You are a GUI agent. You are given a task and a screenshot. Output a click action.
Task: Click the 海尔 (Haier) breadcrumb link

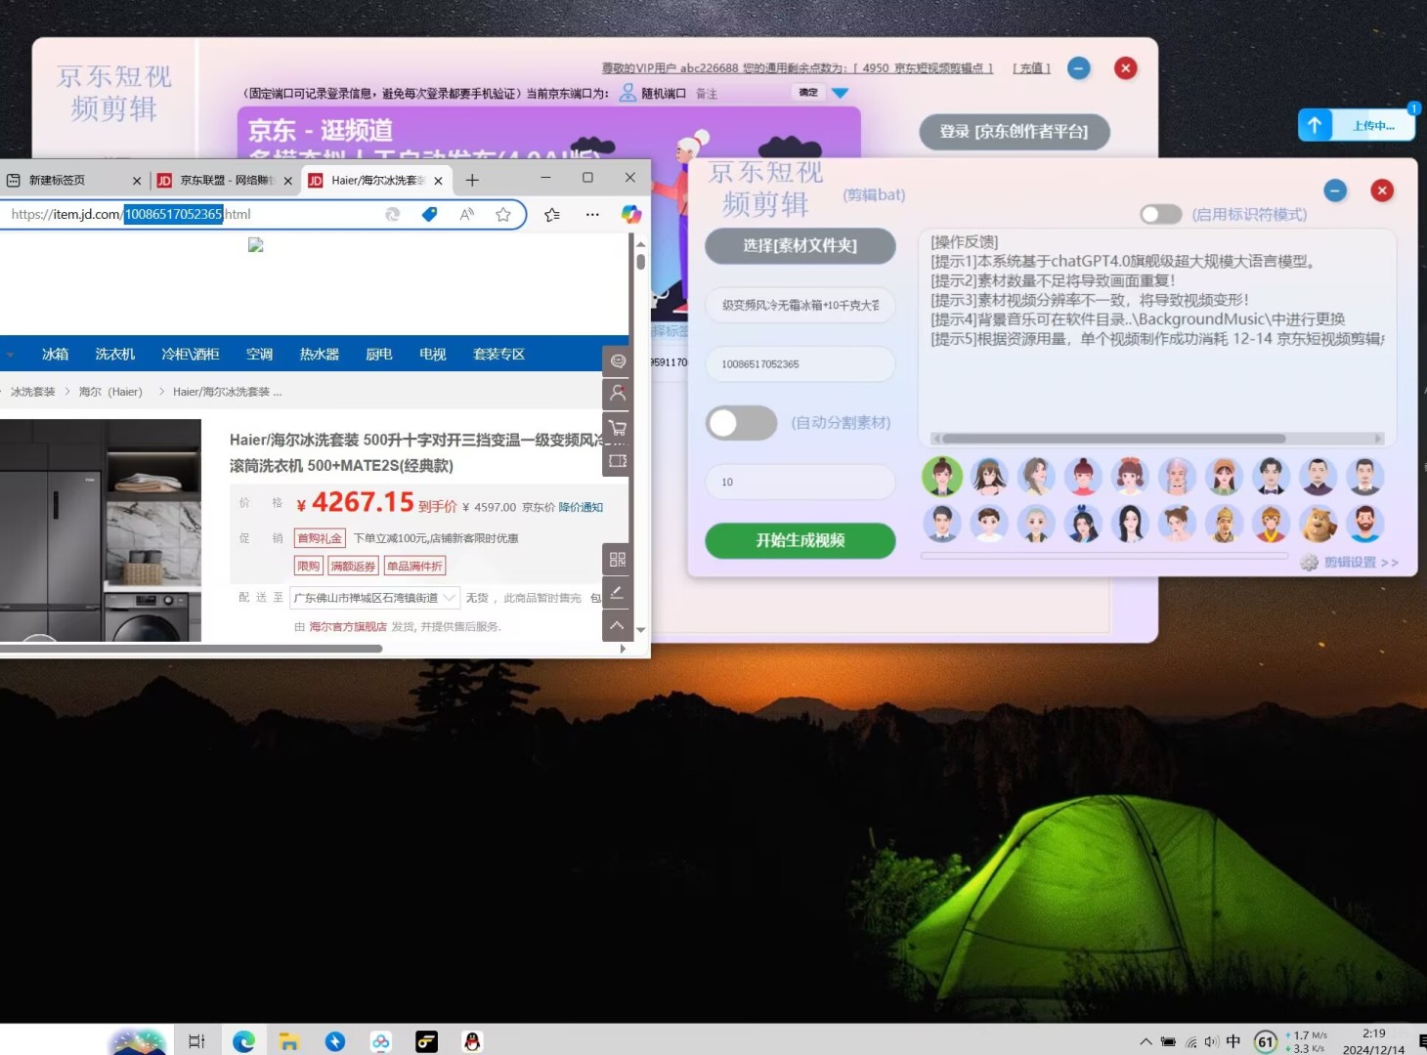point(110,392)
